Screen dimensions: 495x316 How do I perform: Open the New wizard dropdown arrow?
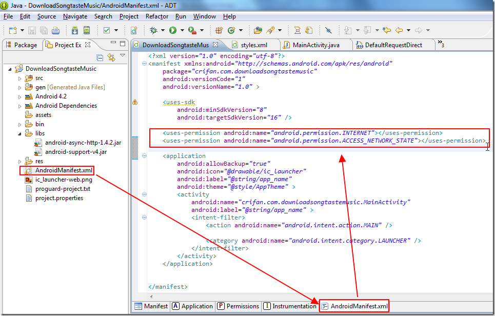tap(22, 30)
